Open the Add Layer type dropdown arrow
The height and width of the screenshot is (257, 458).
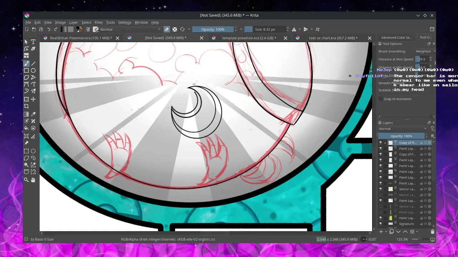pos(386,232)
